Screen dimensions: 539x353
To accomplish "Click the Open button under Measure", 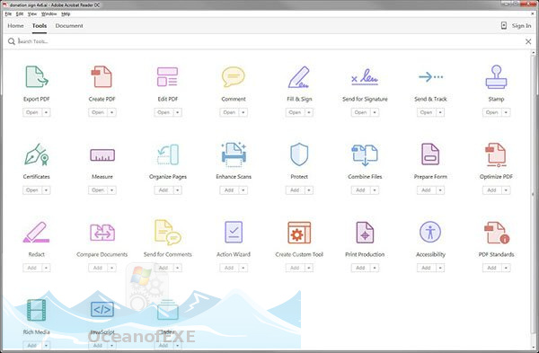I will [x=98, y=190].
